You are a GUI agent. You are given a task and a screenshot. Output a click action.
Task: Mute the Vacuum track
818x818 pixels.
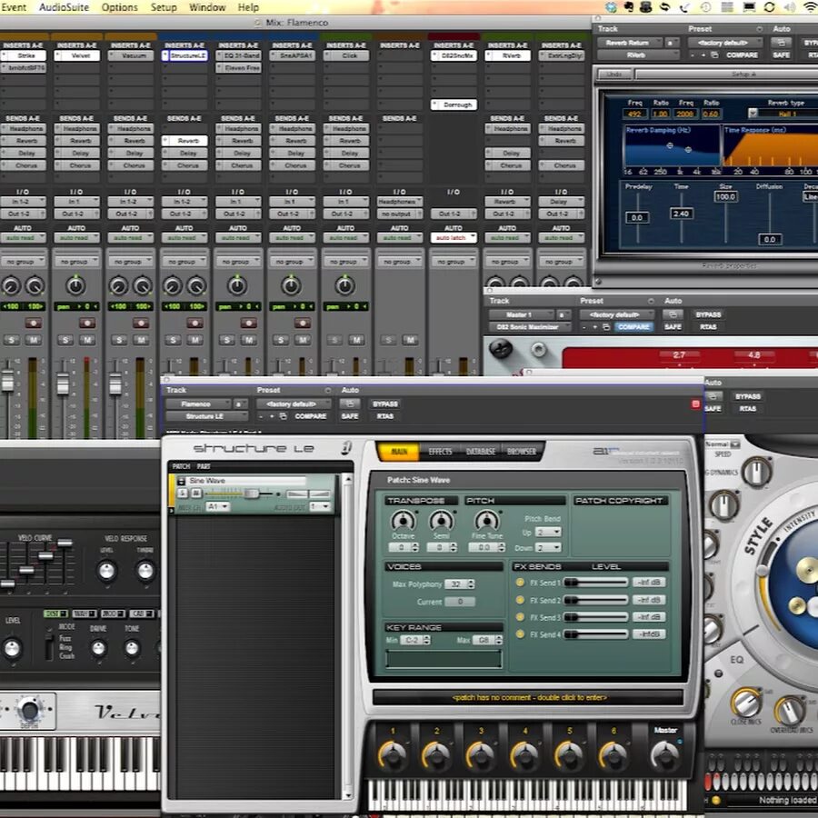click(x=142, y=340)
